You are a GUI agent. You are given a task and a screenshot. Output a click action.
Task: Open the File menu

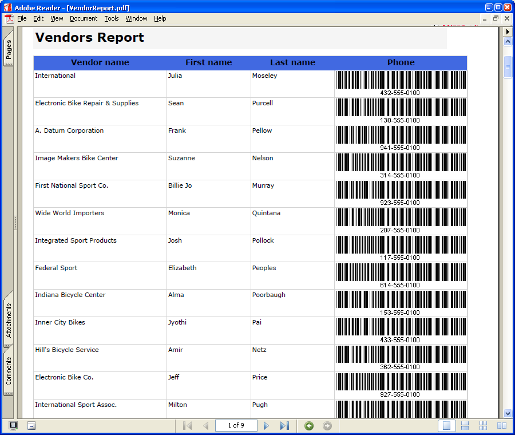(x=22, y=18)
